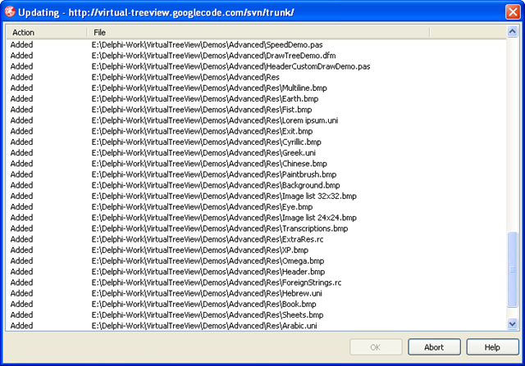Viewport: 525px width, 366px height.
Task: Select the ExtraRes.rc row
Action: [256, 239]
